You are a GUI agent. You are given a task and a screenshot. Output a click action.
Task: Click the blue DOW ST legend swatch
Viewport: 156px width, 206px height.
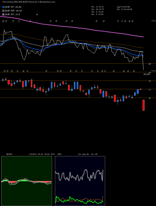(3, 7)
